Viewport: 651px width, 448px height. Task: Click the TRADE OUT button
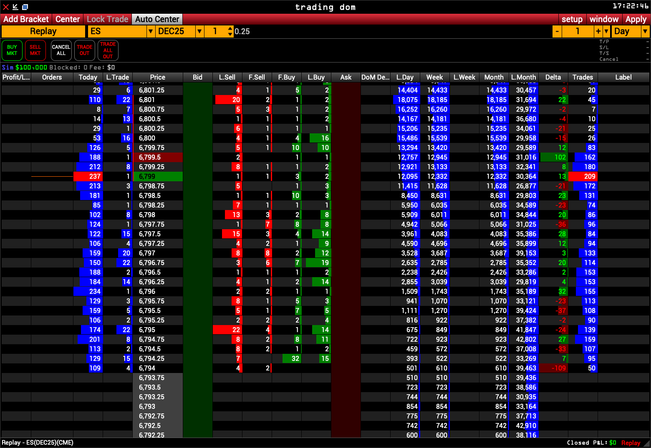(x=84, y=50)
